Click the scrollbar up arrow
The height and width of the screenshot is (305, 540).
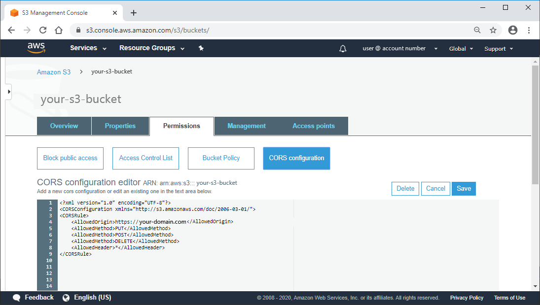tap(535, 62)
